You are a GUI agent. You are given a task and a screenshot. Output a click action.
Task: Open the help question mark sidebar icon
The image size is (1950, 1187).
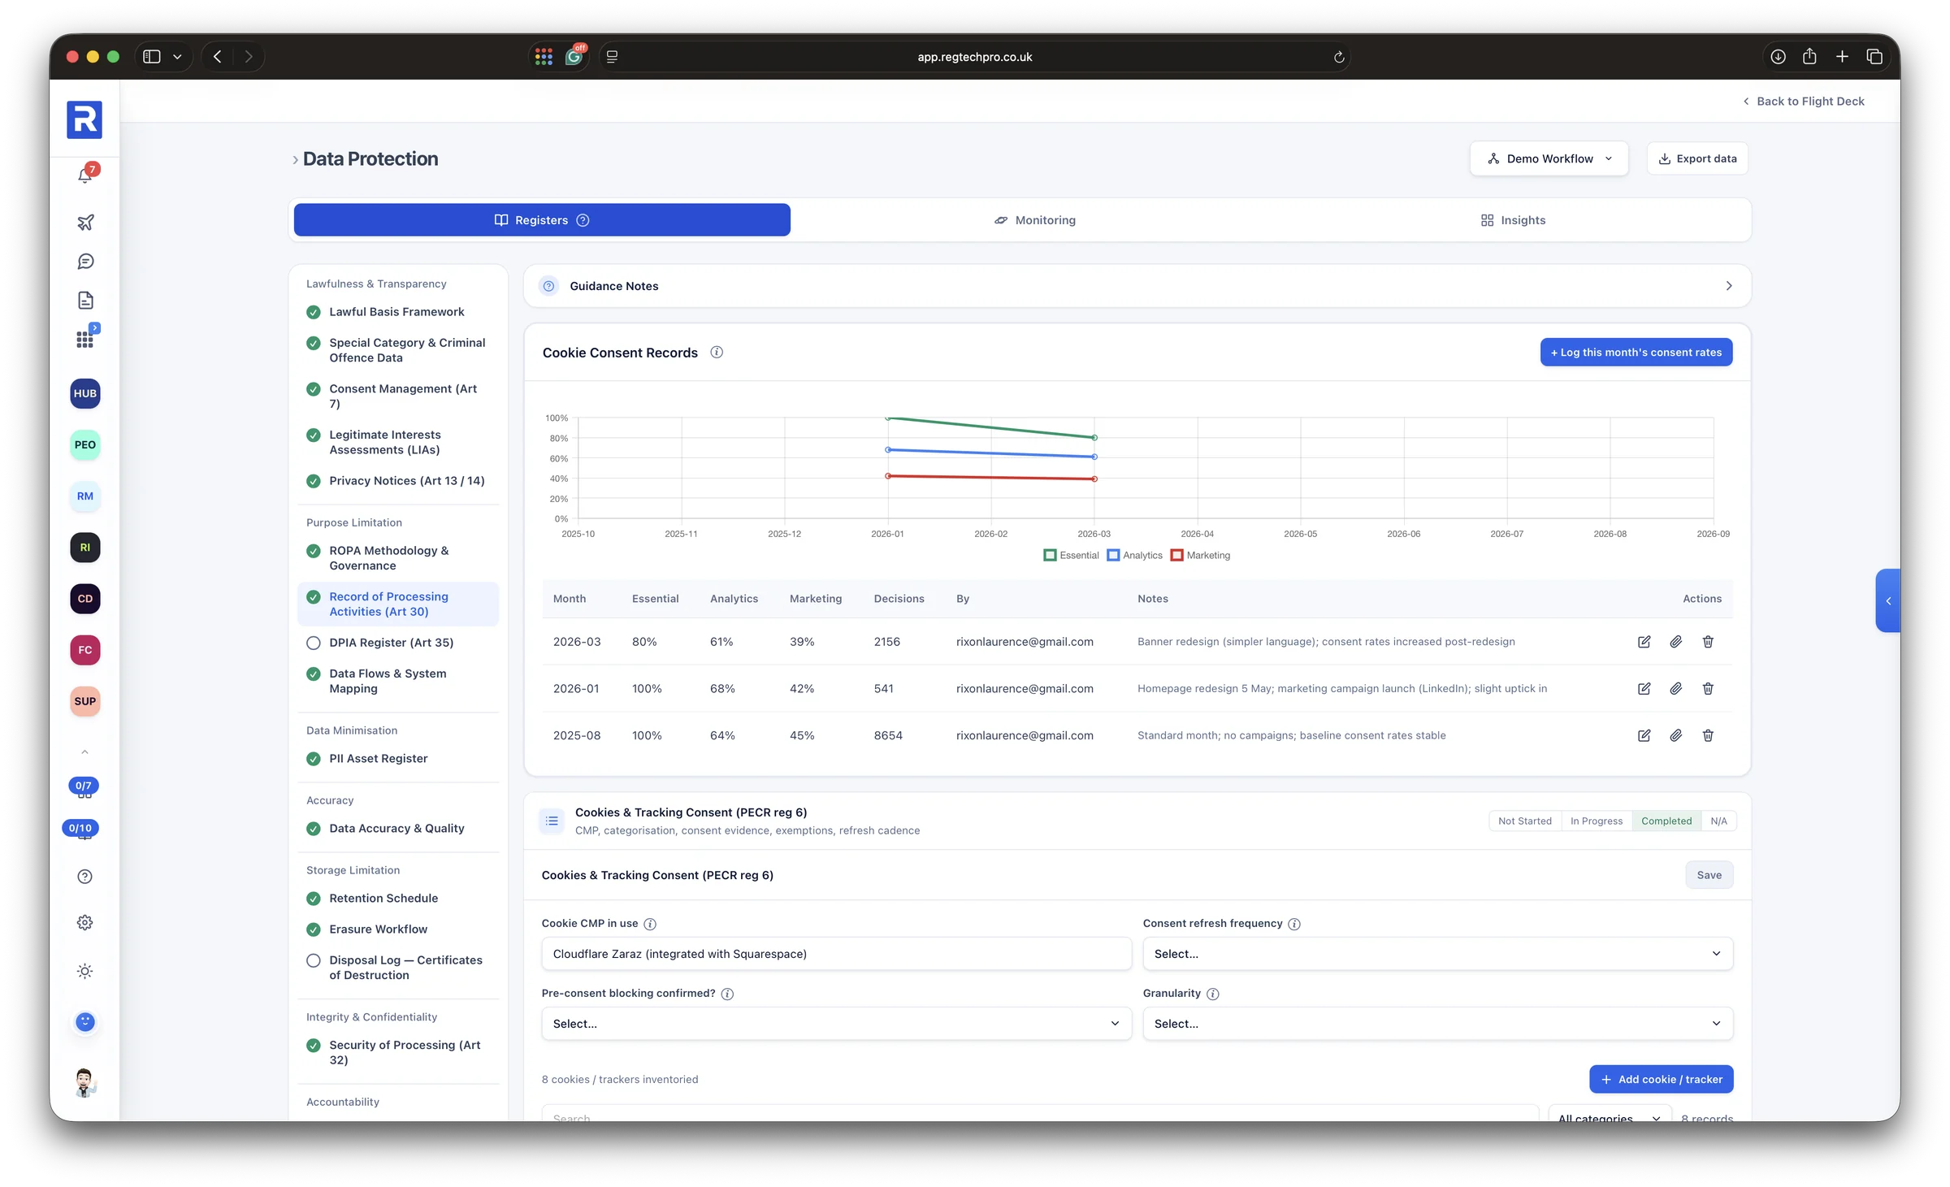pyautogui.click(x=85, y=877)
